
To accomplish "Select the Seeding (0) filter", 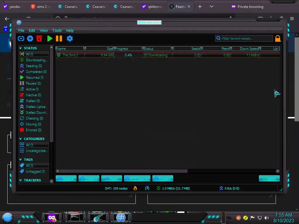I will coord(34,66).
